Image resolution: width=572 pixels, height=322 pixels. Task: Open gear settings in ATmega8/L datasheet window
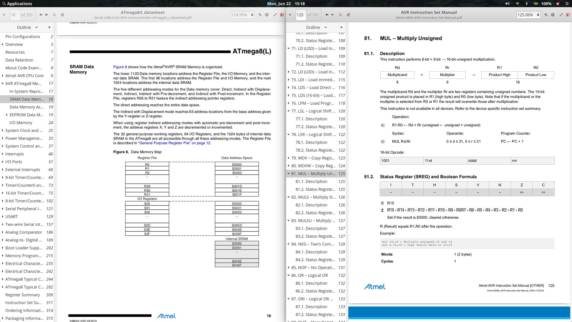click(x=267, y=15)
